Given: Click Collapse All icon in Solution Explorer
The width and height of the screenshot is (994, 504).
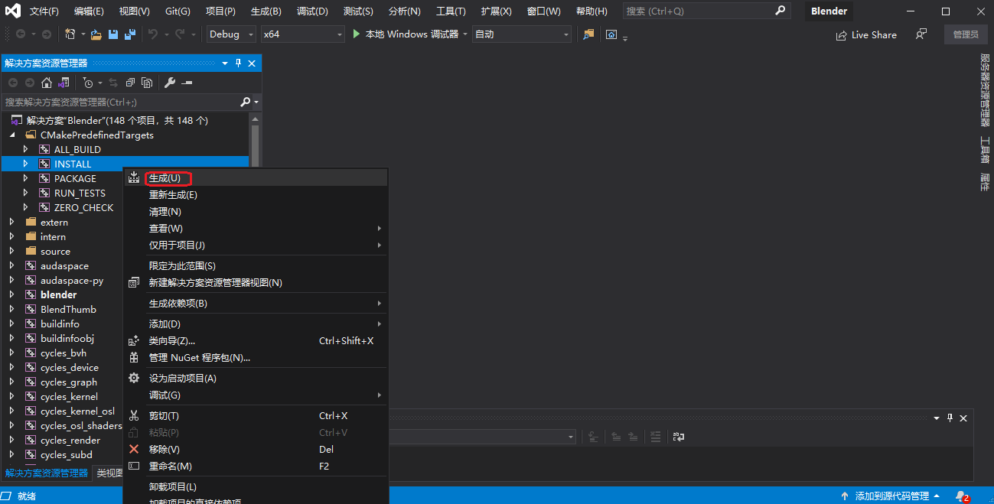Looking at the screenshot, I should pyautogui.click(x=130, y=83).
